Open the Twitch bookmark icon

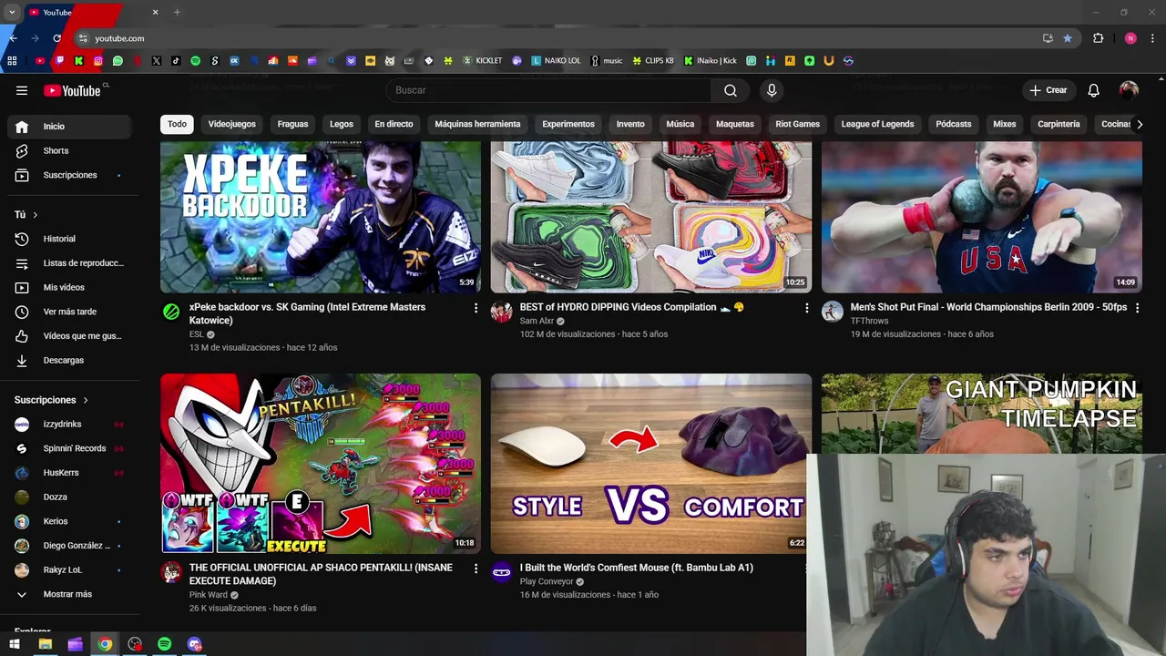pyautogui.click(x=60, y=61)
